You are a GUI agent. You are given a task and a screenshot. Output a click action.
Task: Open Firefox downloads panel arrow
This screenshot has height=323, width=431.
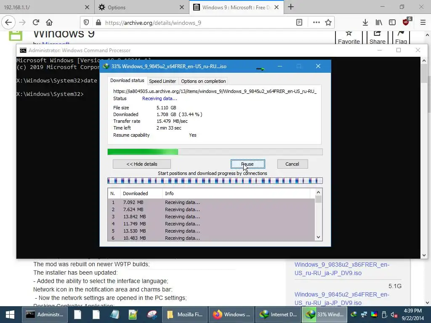pyautogui.click(x=365, y=23)
